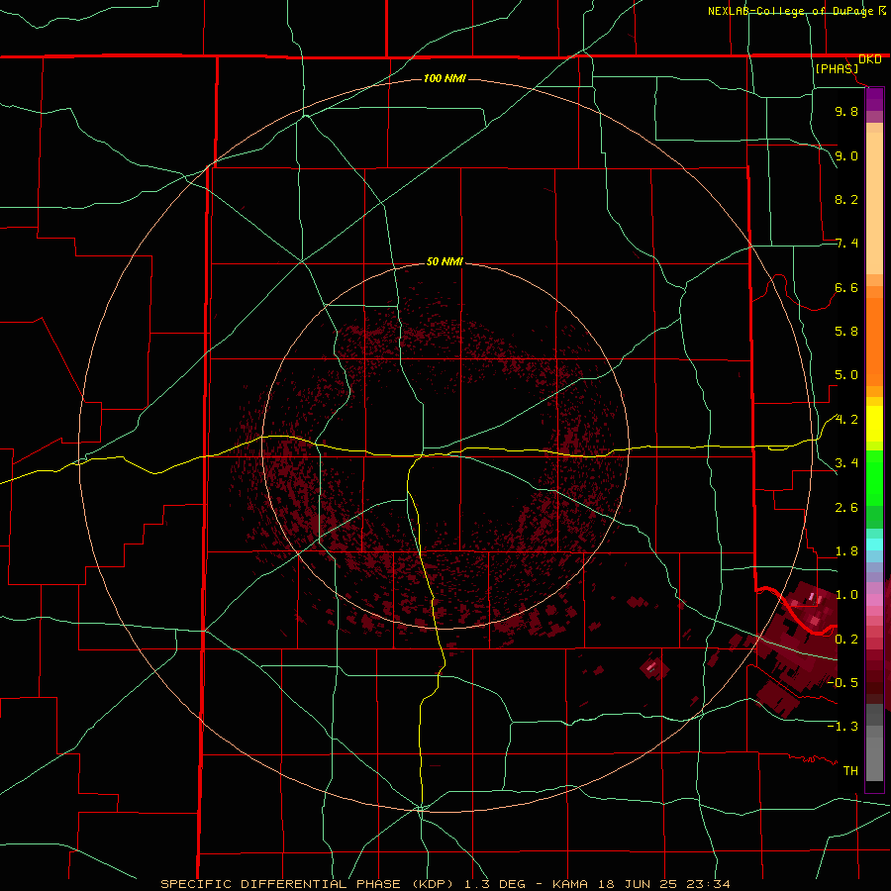
Task: Click the -0.5 scale label
Action: pos(842,683)
